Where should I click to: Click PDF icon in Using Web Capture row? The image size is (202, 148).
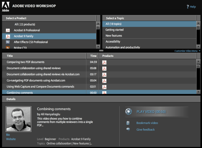point(104,87)
